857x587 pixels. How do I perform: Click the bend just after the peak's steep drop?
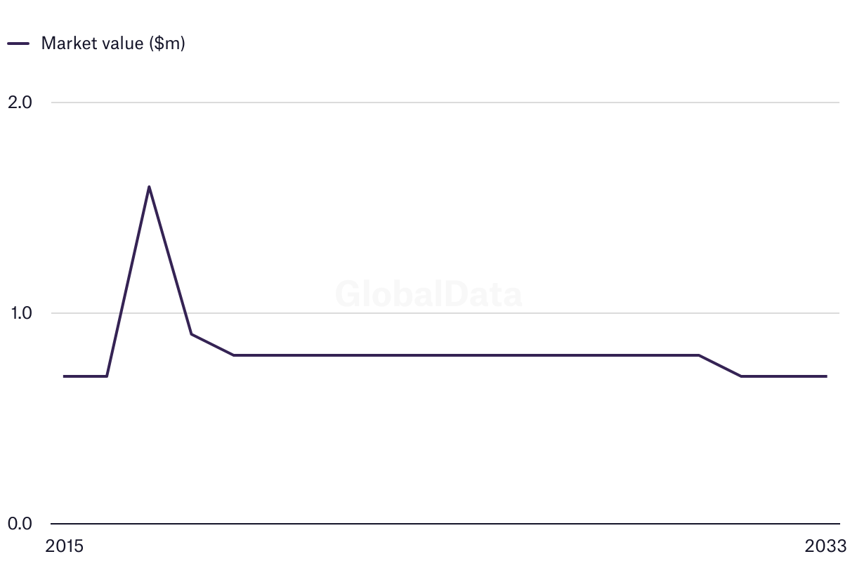[192, 334]
